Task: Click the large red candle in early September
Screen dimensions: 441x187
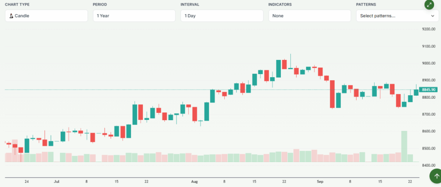Action: coord(332,94)
